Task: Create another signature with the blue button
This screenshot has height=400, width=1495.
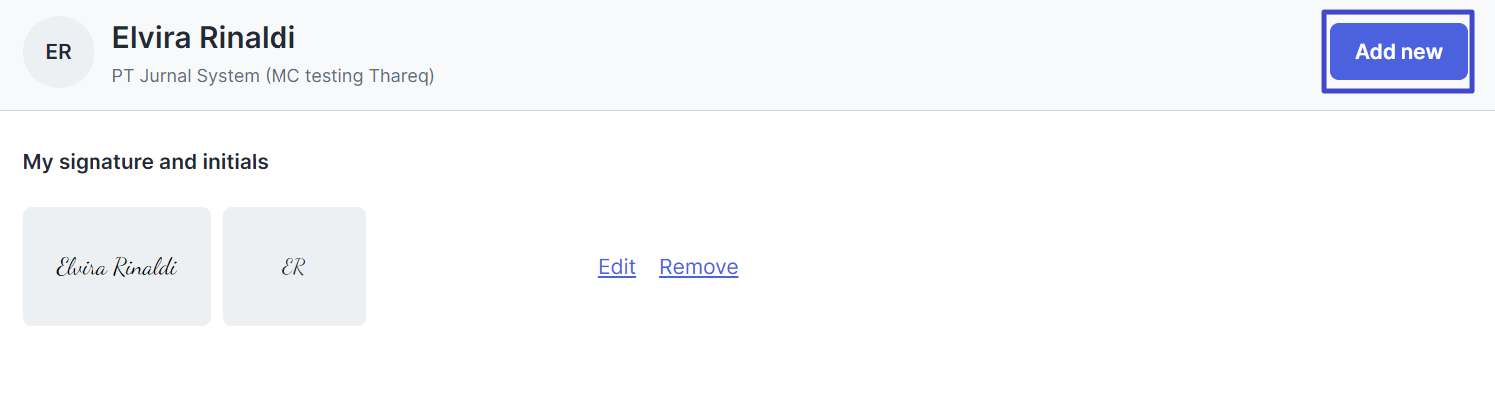Action: point(1399,51)
